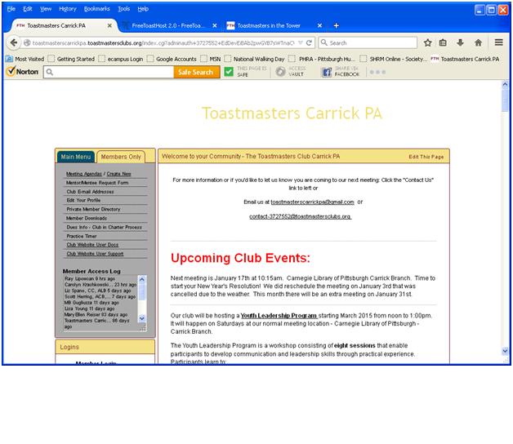Select the Main Menu tab

76,157
